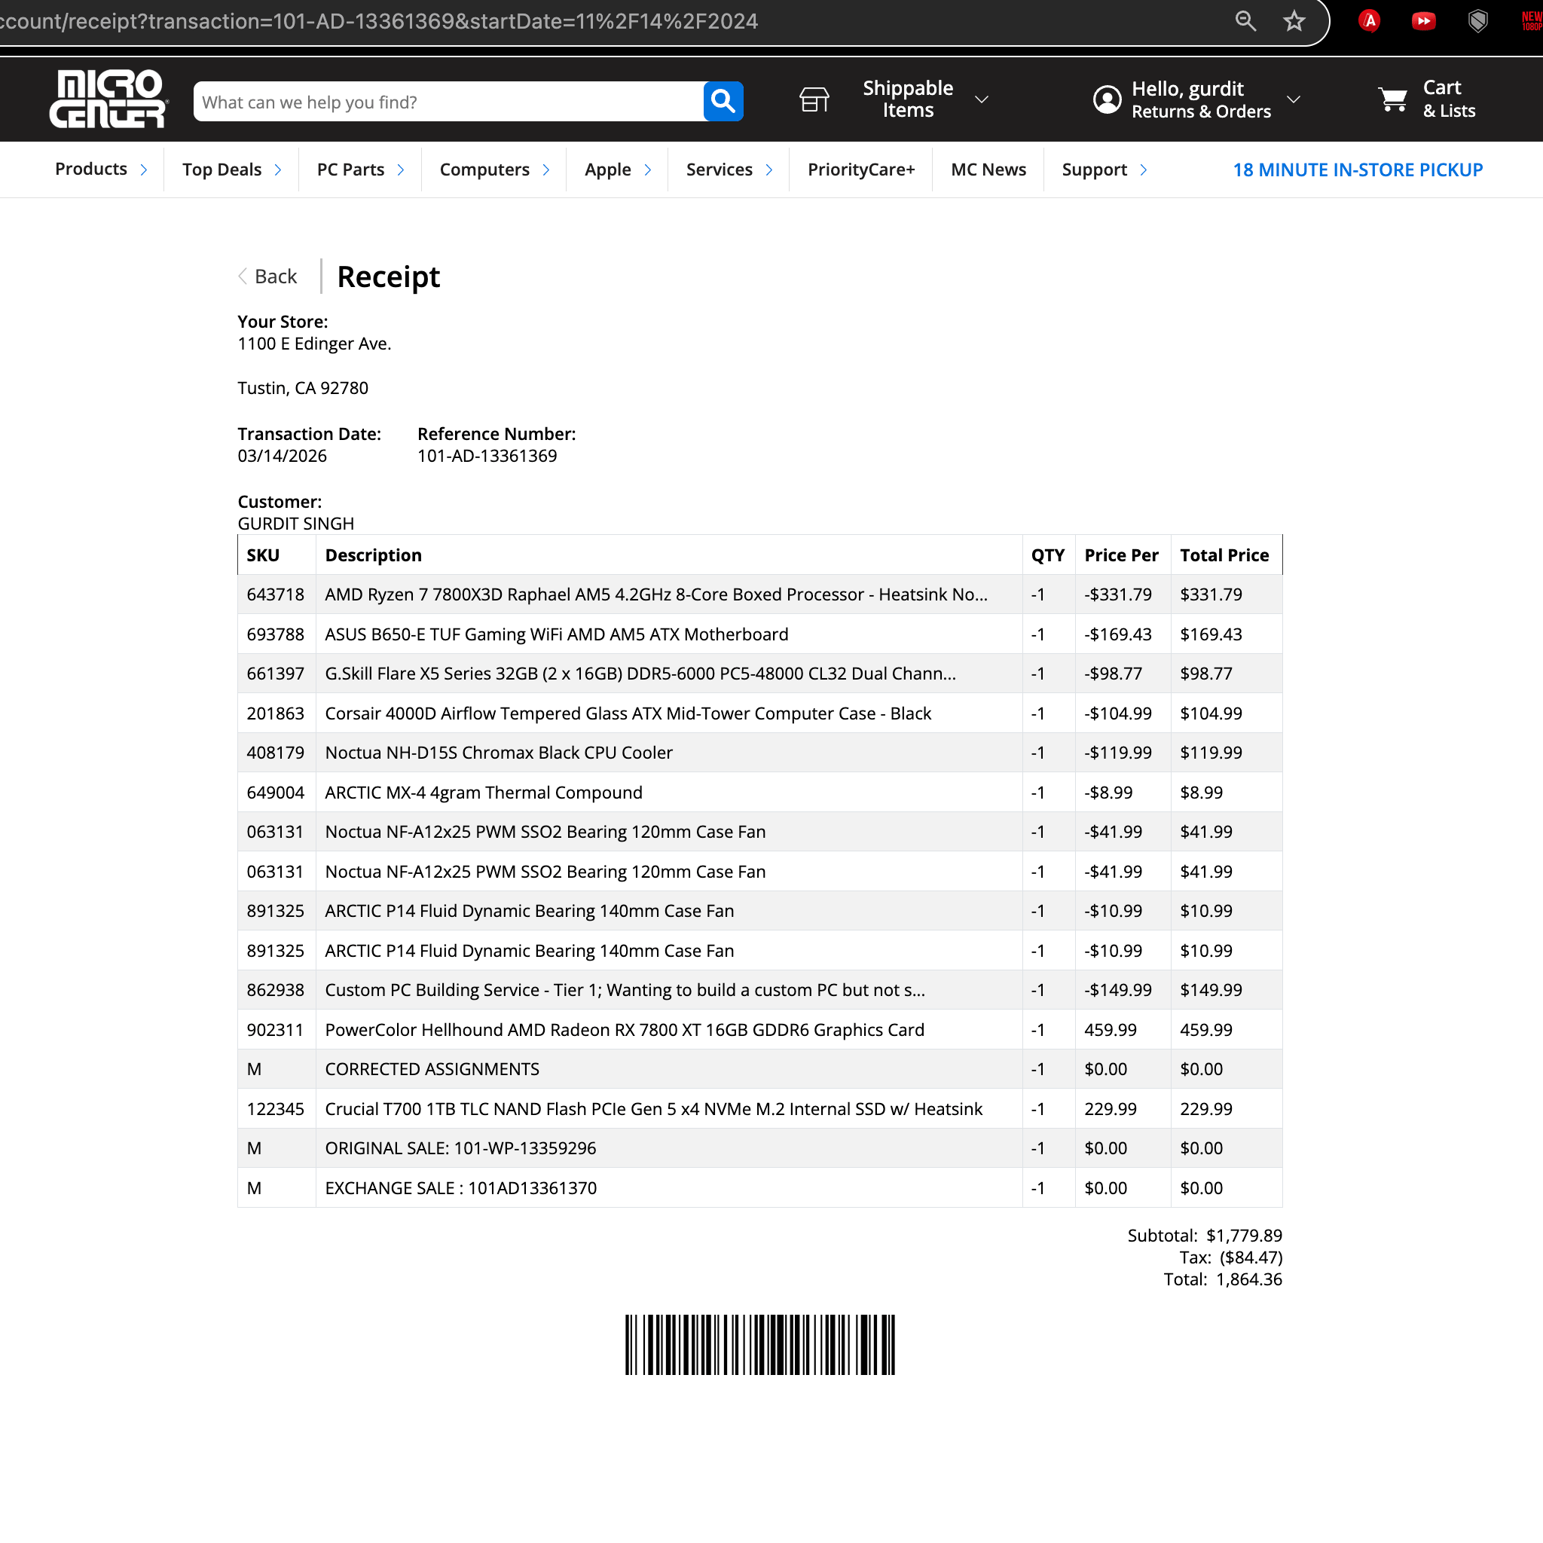Screen dimensions: 1543x1543
Task: Click the Price Per column header
Action: (x=1121, y=555)
